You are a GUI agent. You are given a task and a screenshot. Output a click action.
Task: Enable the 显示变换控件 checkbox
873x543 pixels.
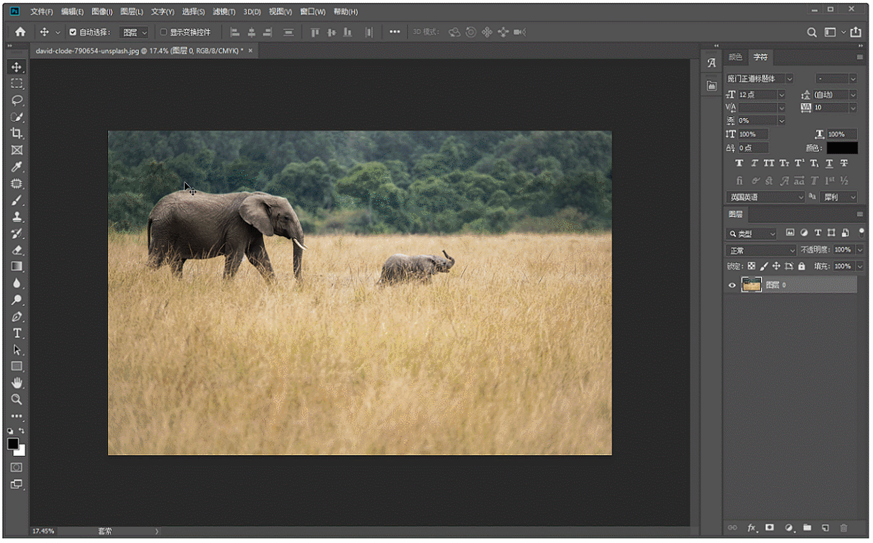(163, 32)
